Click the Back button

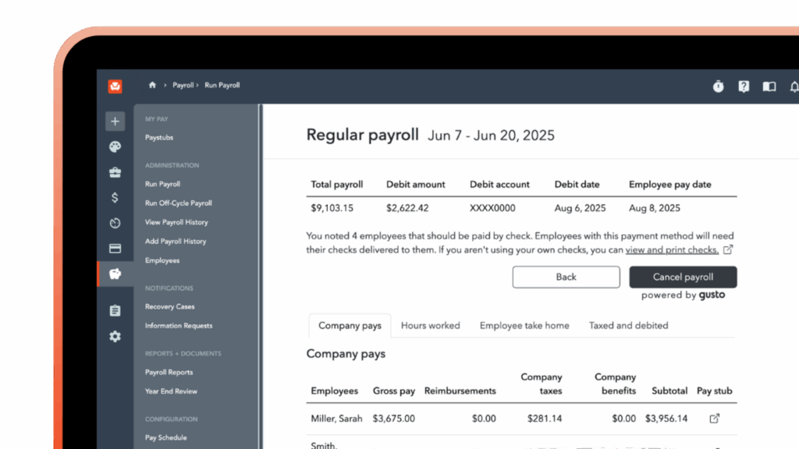[x=566, y=277]
